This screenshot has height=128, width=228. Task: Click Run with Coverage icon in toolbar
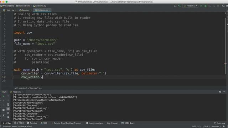coord(210,6)
